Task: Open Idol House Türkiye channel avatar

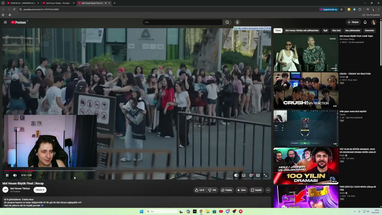Action: [x=5, y=190]
